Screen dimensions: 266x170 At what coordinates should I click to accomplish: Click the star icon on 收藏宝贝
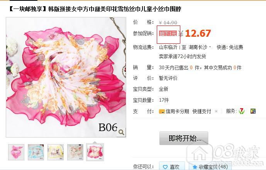(195, 167)
